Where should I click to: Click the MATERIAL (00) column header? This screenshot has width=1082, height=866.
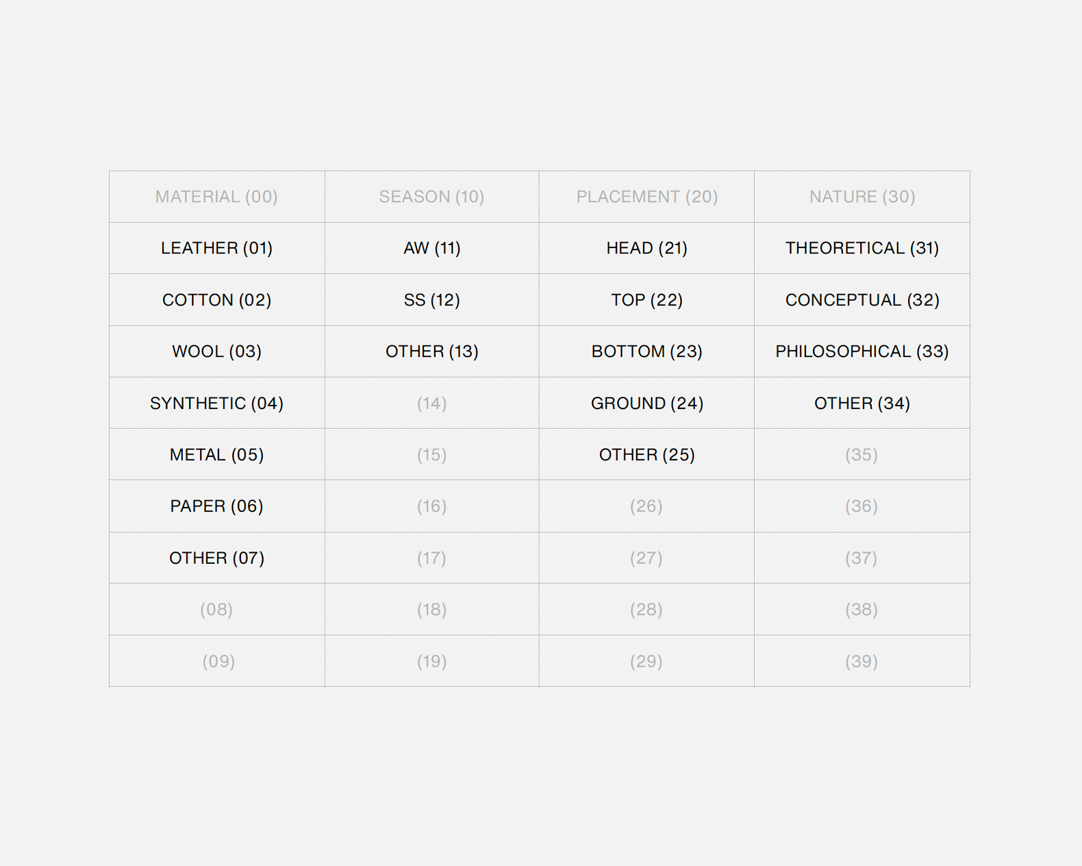(x=216, y=197)
